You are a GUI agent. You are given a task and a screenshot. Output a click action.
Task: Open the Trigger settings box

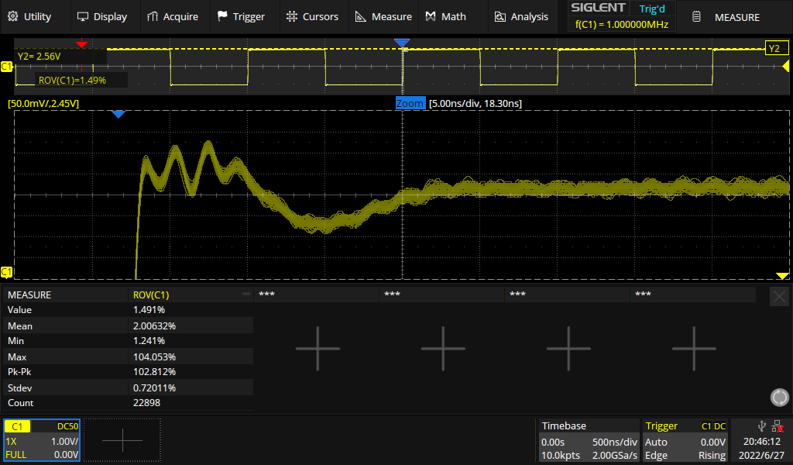tap(685, 440)
